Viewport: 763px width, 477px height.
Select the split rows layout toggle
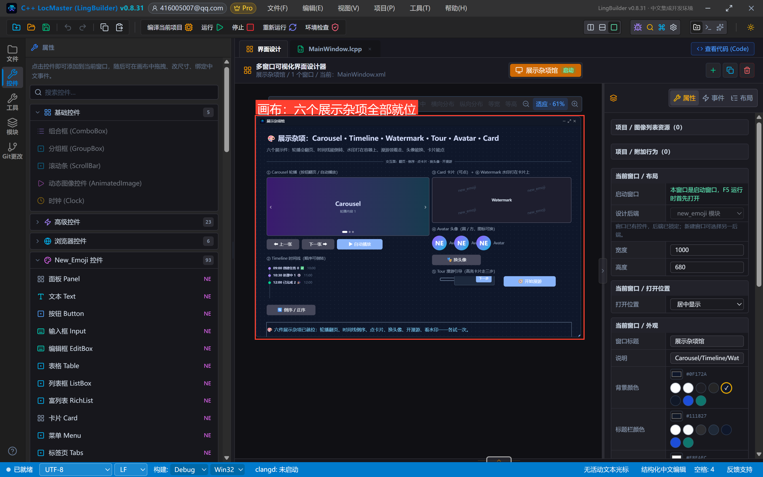tap(602, 28)
